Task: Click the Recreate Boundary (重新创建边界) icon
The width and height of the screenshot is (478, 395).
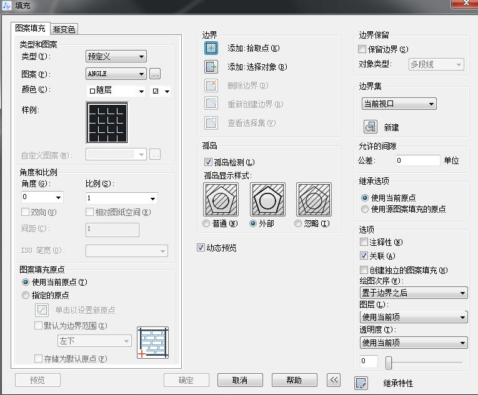Action: (211, 104)
